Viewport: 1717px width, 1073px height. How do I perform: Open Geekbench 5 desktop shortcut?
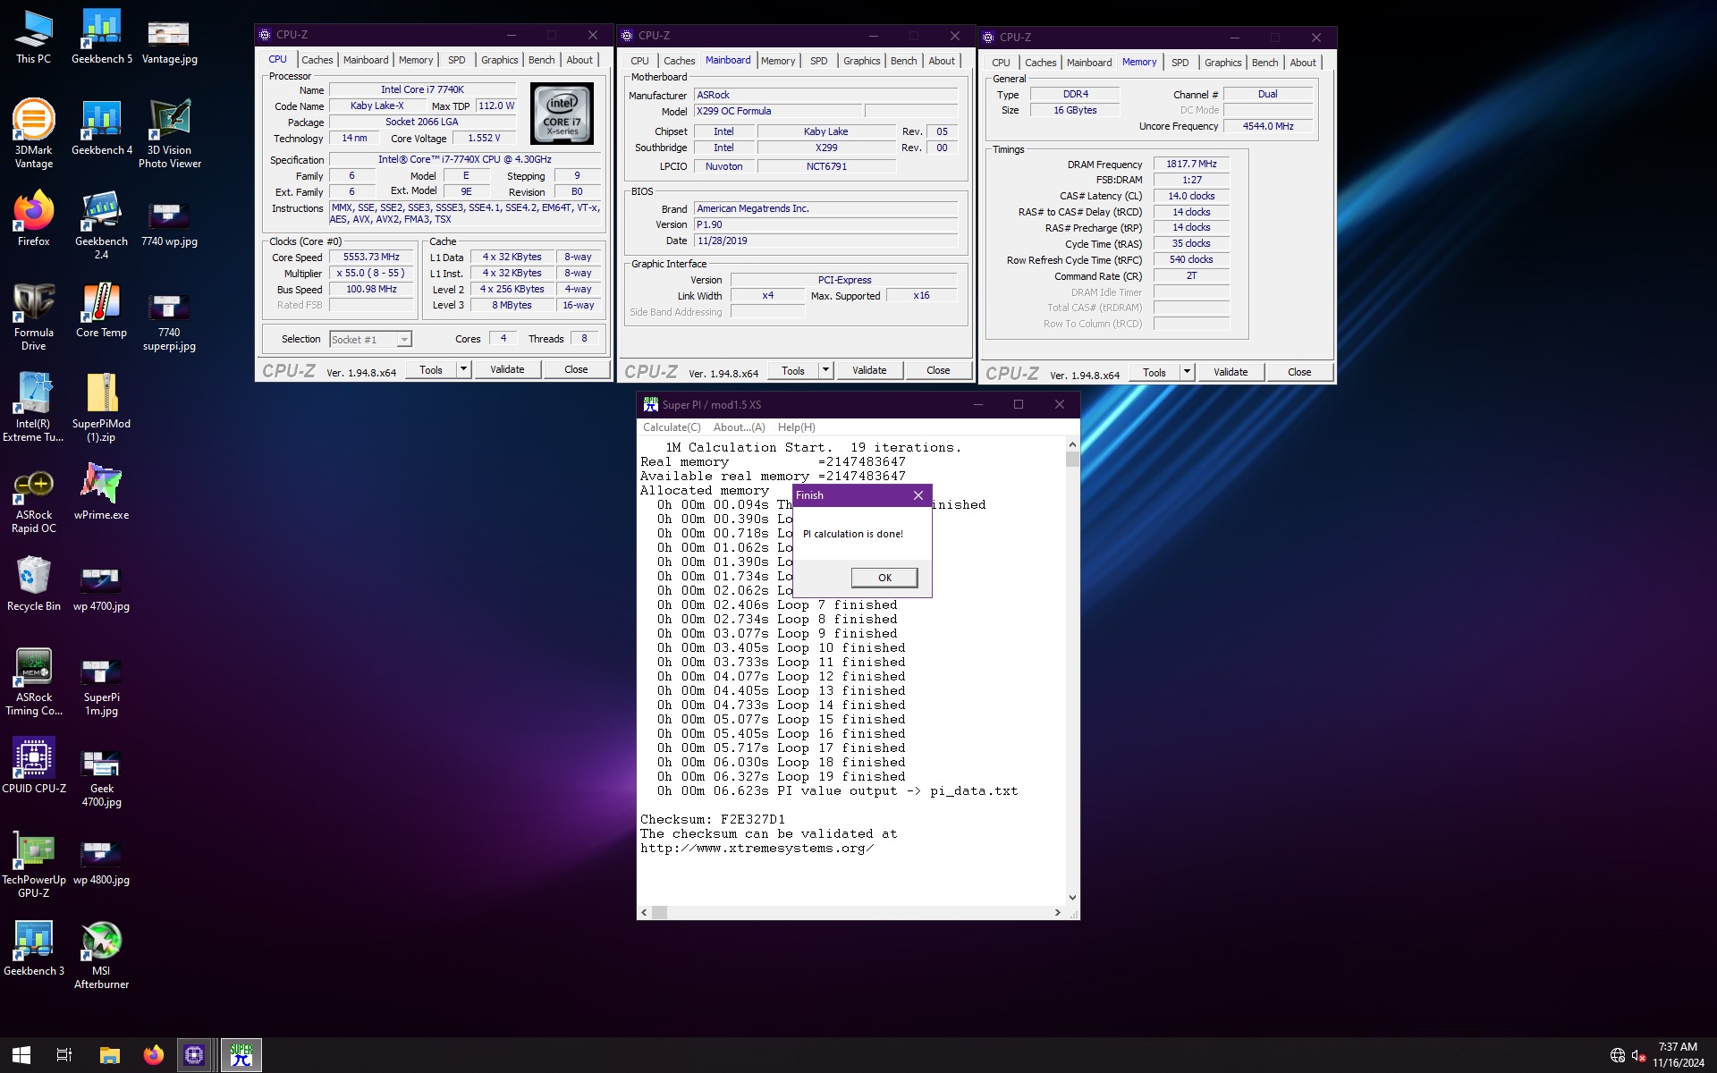point(102,37)
